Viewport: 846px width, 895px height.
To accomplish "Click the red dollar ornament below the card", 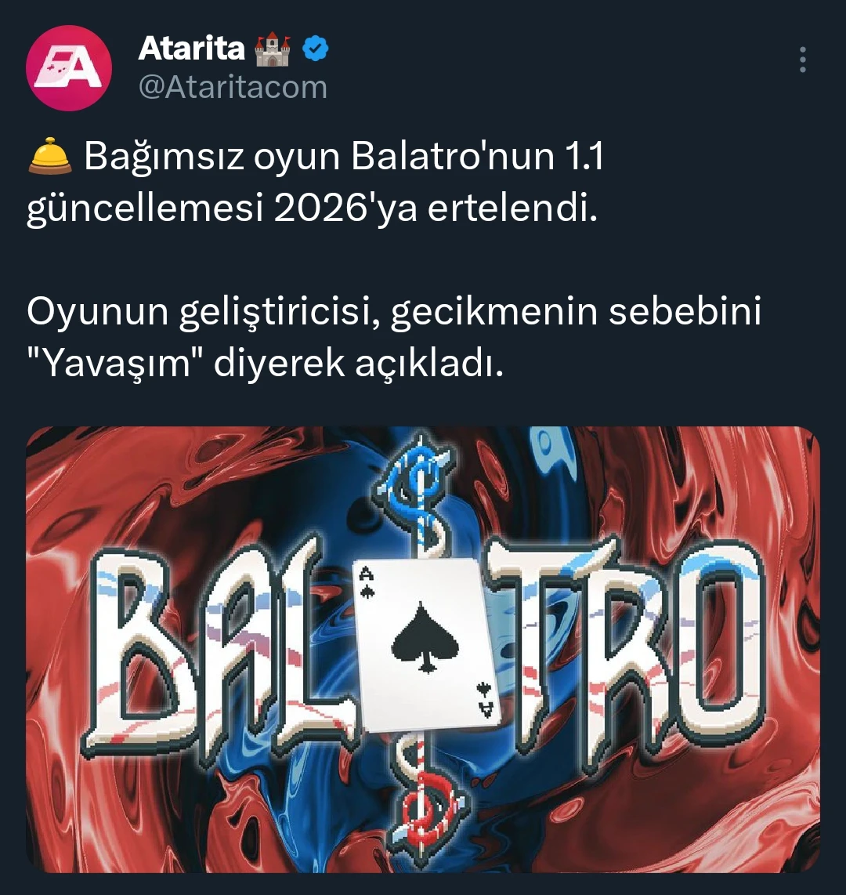I will pyautogui.click(x=425, y=799).
